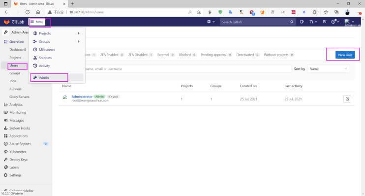
Task: Open the issues icon in the navbar
Action: (302, 22)
